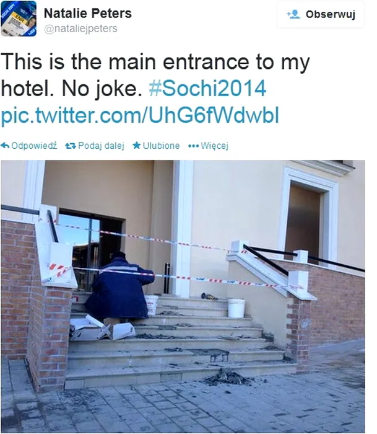Open the #Sochi2014 hashtag
Screen dimensions: 377x434
[207, 89]
